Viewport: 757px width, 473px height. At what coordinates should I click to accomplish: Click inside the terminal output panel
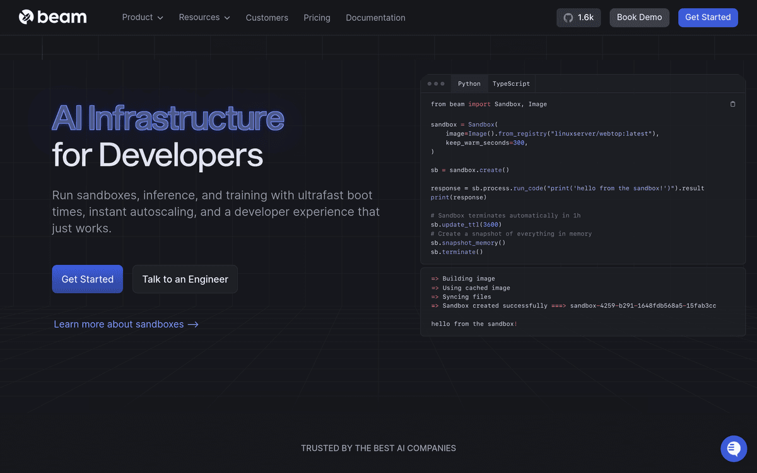(582, 303)
